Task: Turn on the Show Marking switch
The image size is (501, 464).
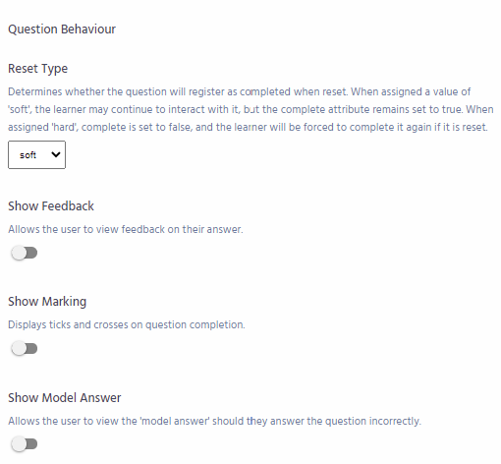Action: click(x=25, y=348)
